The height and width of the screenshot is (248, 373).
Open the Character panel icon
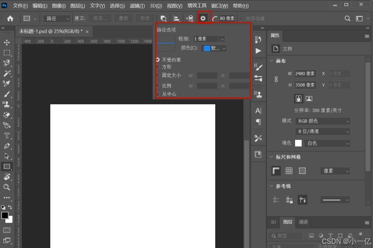[258, 111]
